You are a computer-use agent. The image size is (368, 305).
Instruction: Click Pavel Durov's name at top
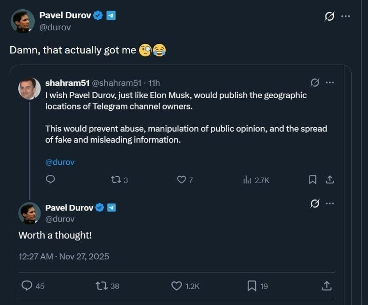coord(65,16)
